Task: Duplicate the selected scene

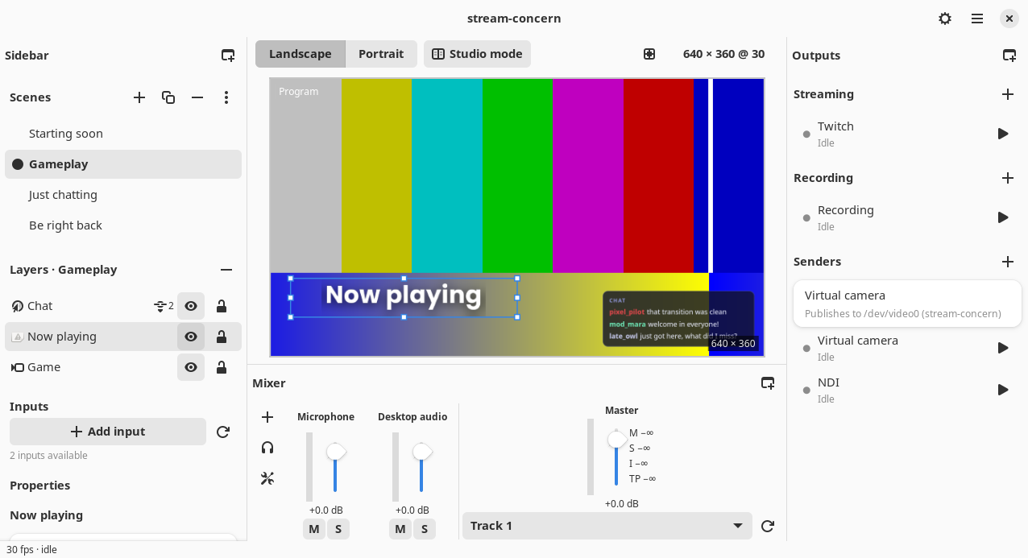Action: 168,97
